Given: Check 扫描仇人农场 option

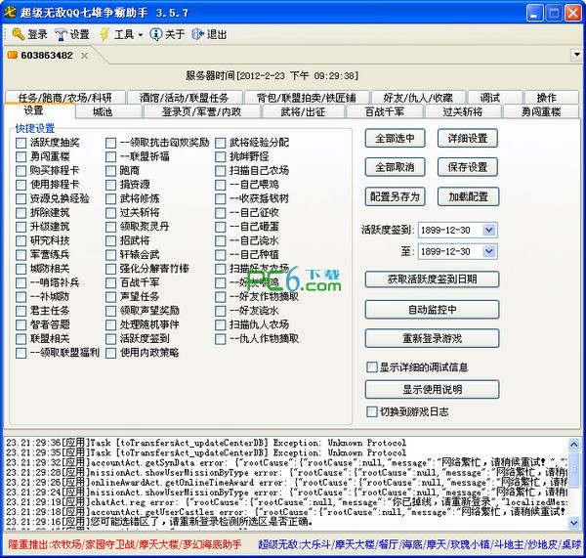Looking at the screenshot, I should [221, 325].
